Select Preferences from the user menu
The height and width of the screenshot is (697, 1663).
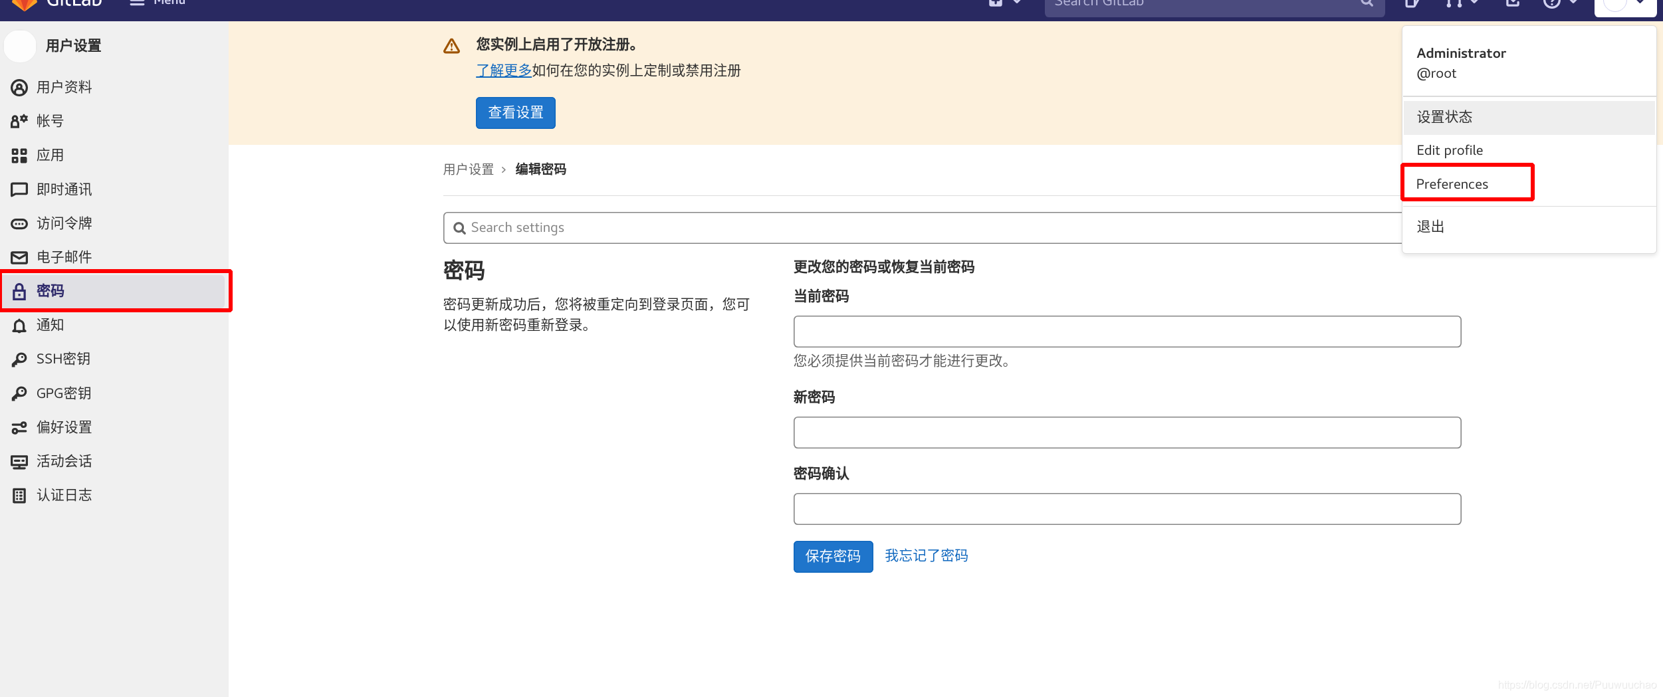coord(1452,183)
